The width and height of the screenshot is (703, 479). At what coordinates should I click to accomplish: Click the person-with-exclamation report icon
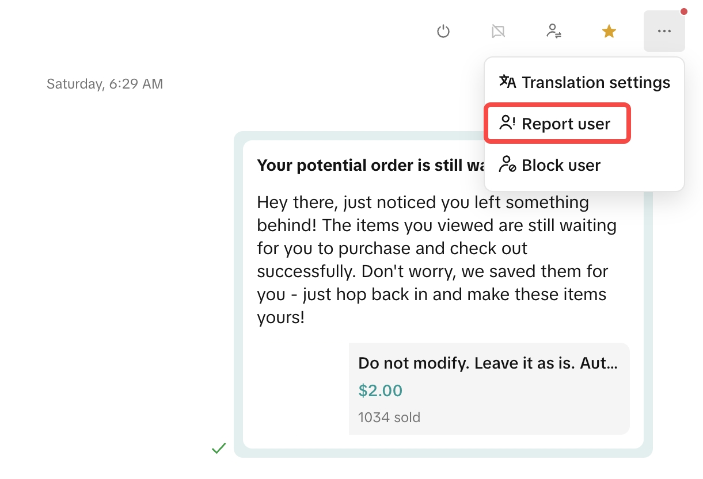point(507,123)
